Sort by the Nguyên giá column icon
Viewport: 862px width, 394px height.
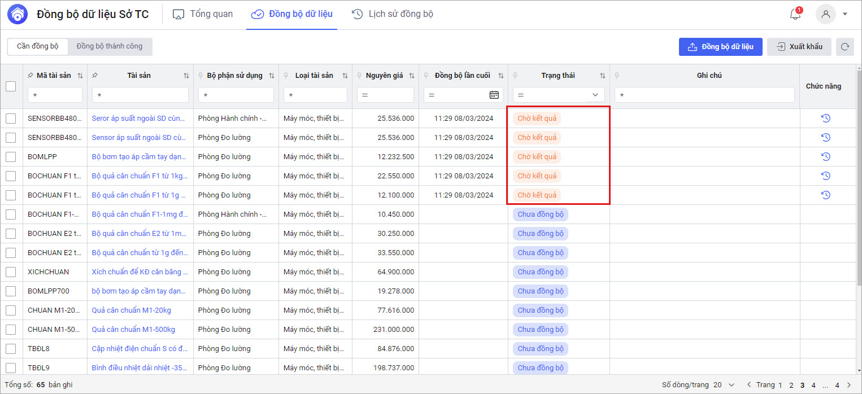[x=412, y=76]
